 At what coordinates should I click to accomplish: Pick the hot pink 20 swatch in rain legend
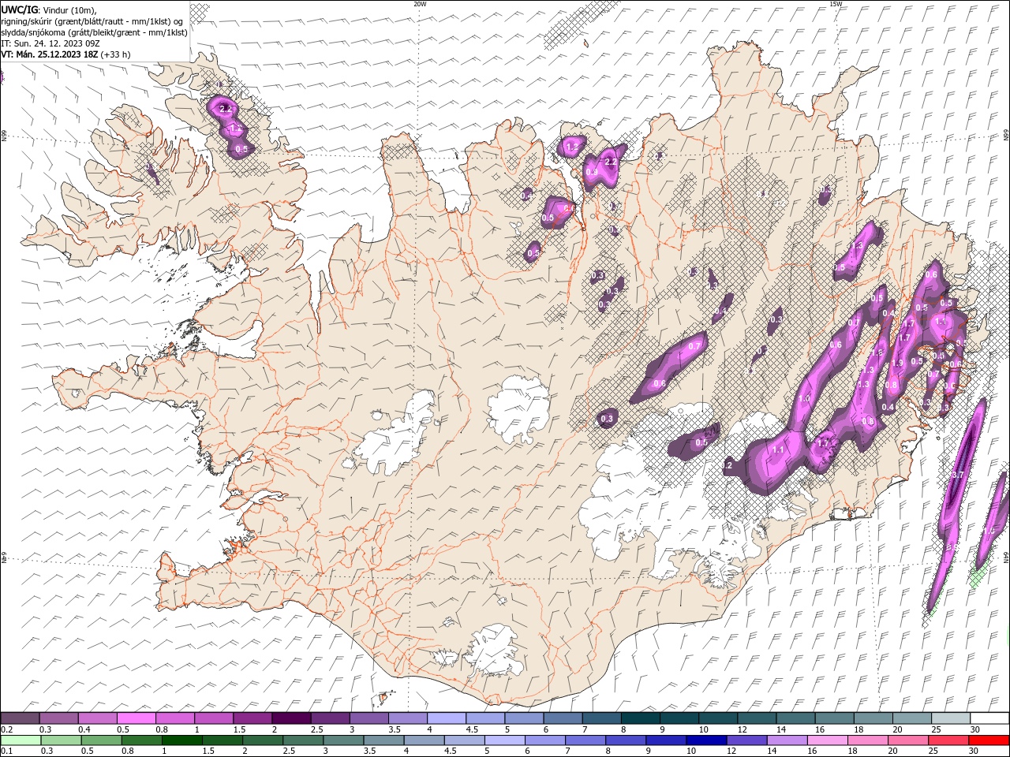[908, 740]
